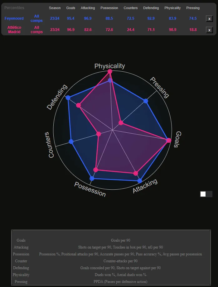Toggle the white switch beside the radar chart
Image resolution: width=218 pixels, height=287 pixels.
206,194
